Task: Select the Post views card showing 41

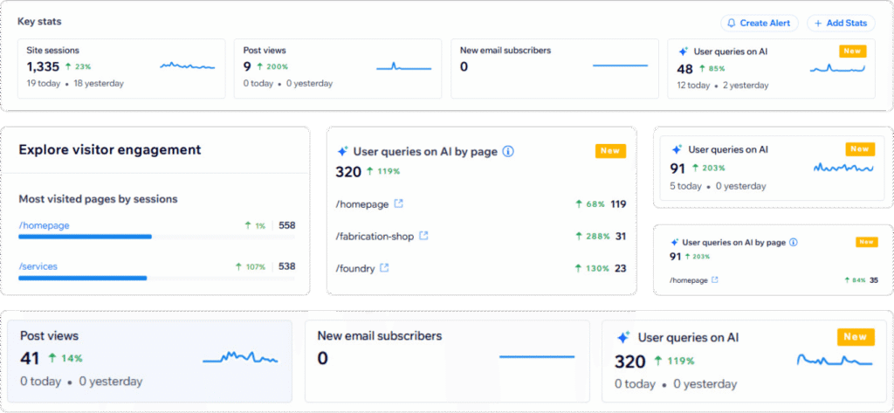Action: click(x=149, y=359)
